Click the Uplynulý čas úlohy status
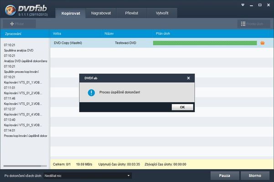274x182 pixels. 119,164
